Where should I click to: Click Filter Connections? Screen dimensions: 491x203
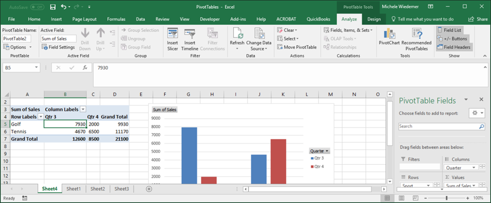click(x=212, y=40)
